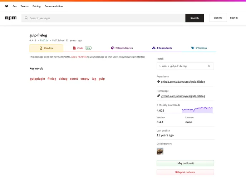Open the Teams menu item
Viewport: 246px width, 183px height.
point(24,6)
